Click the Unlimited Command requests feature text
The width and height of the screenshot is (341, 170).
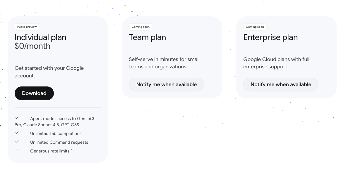point(59,142)
